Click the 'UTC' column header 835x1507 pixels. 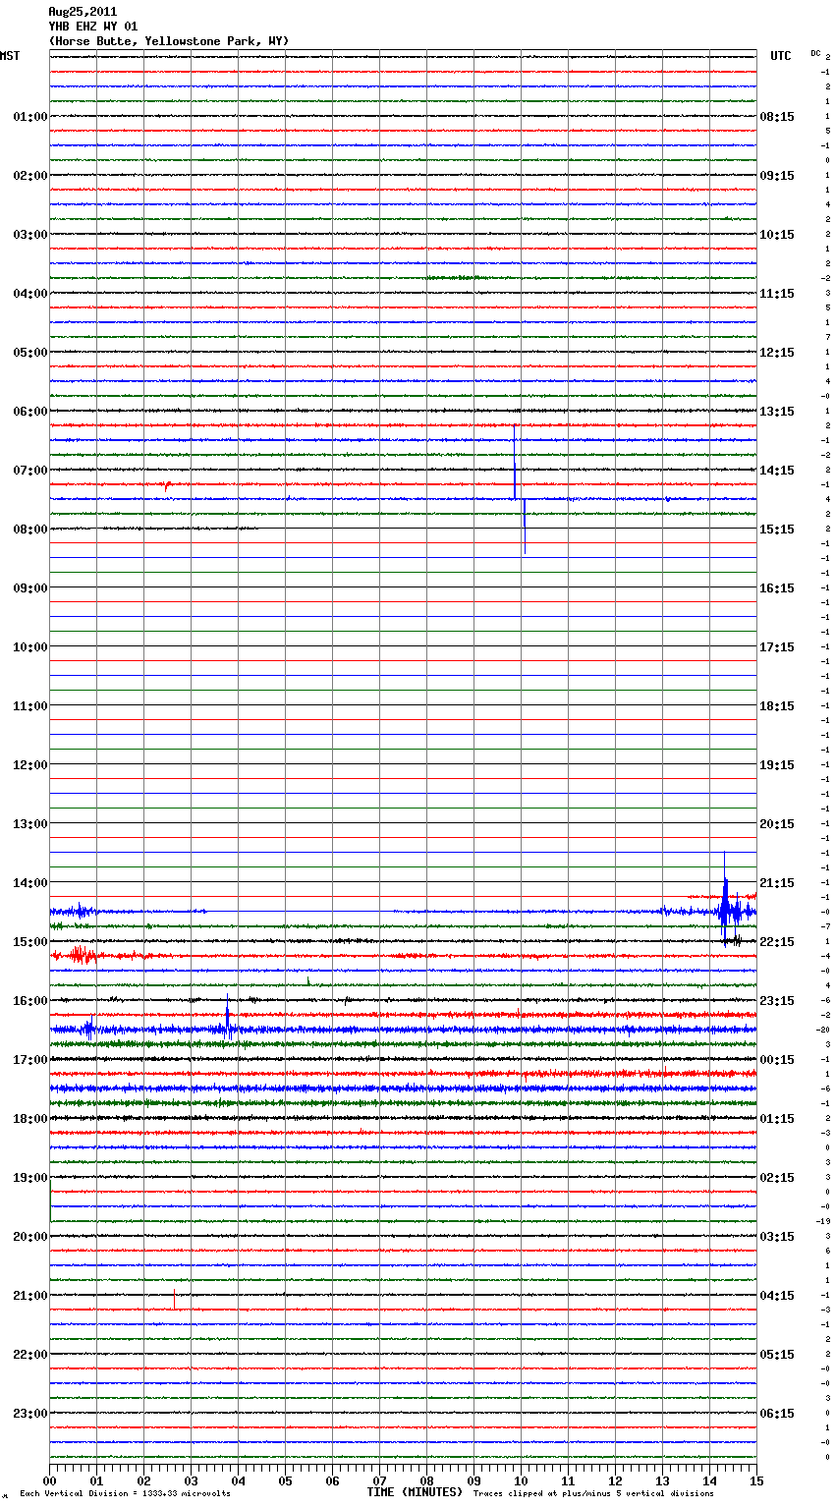781,56
